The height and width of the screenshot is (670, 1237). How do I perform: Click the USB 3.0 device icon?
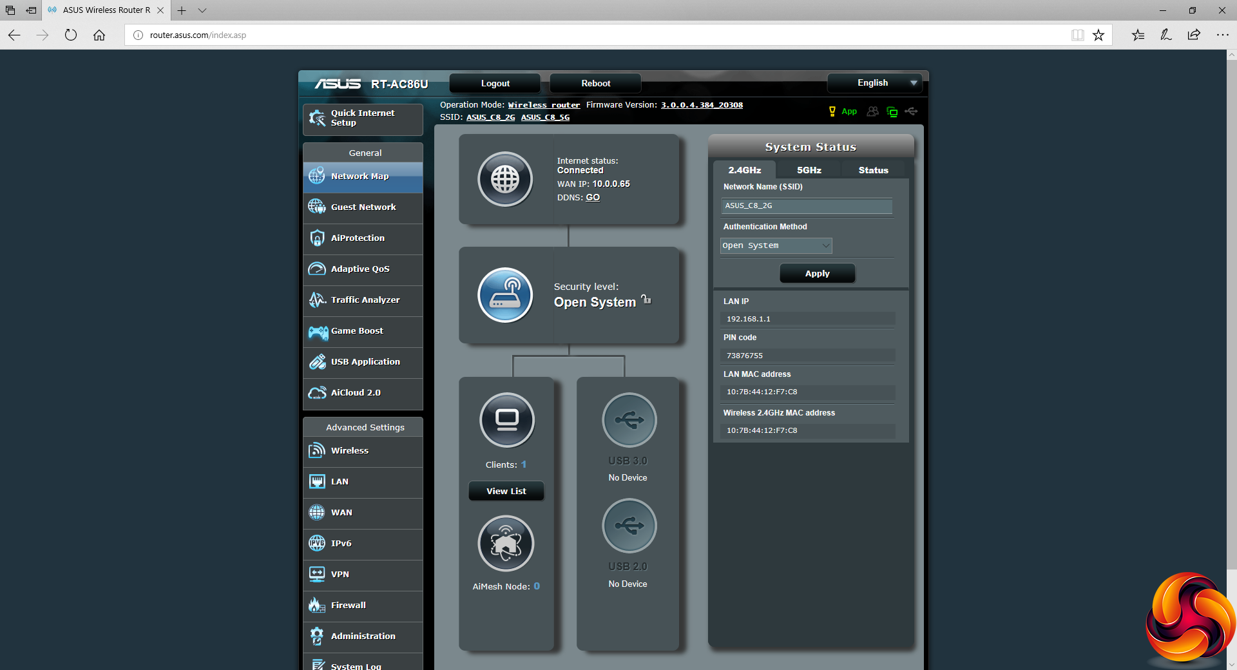[x=629, y=420]
